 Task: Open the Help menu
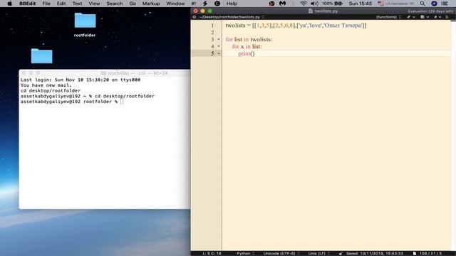click(232, 4)
